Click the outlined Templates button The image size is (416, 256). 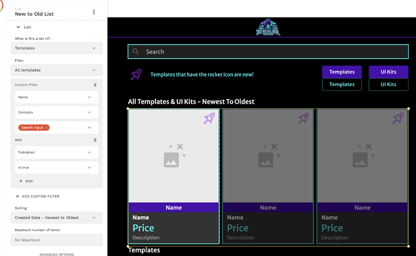[342, 84]
